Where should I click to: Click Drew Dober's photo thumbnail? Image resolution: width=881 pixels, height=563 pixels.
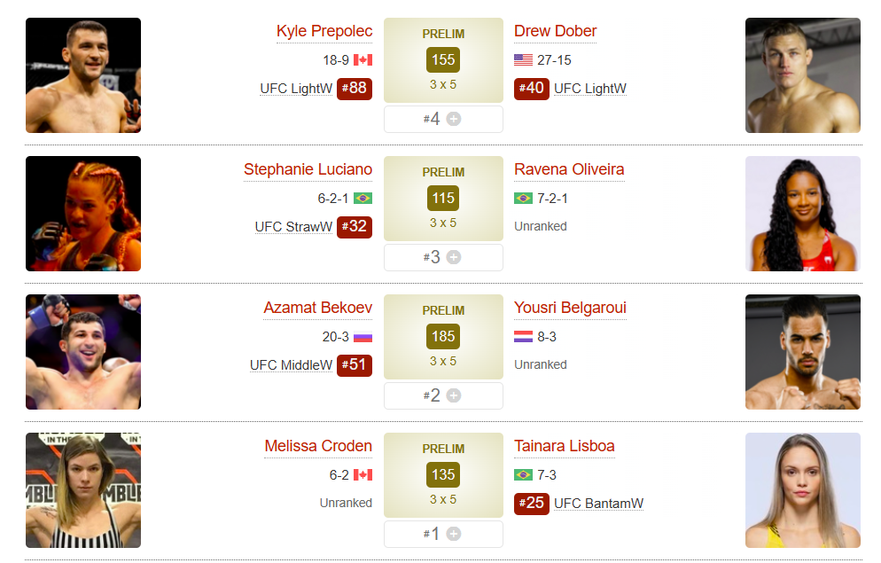pos(803,75)
